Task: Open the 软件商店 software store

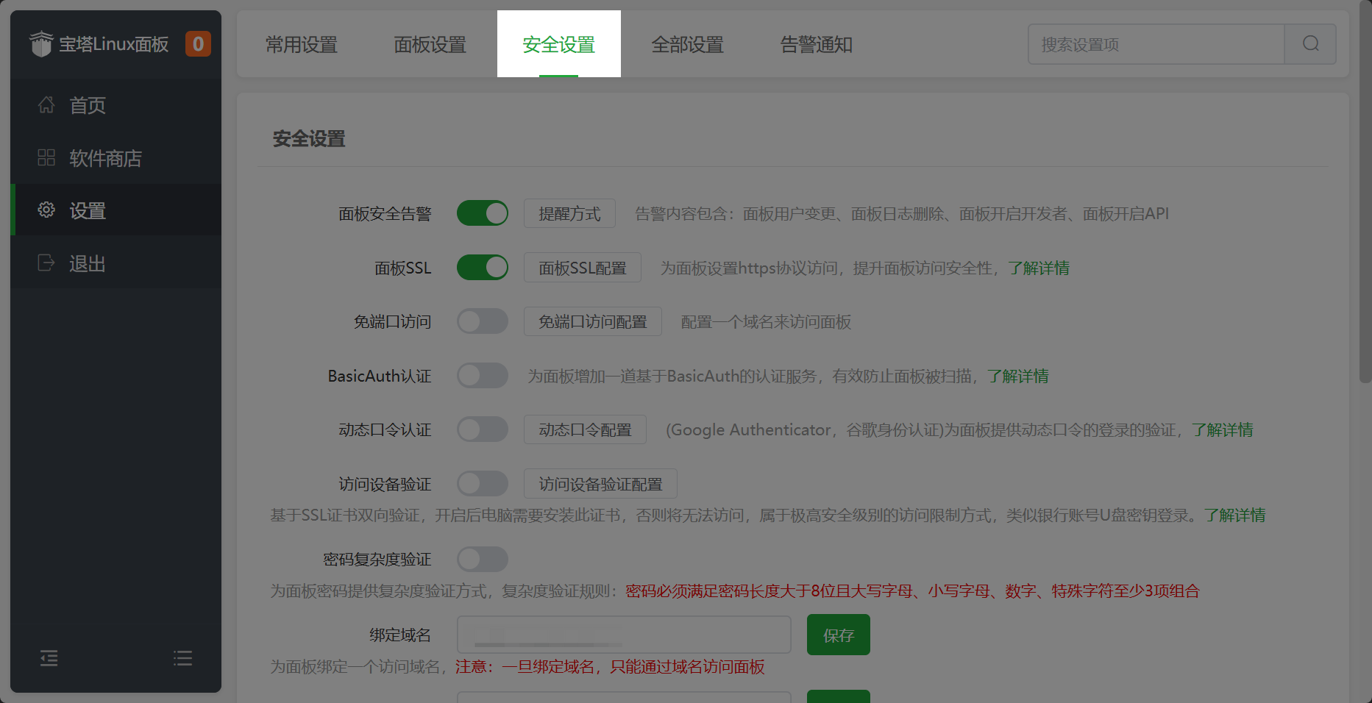Action: pos(105,157)
